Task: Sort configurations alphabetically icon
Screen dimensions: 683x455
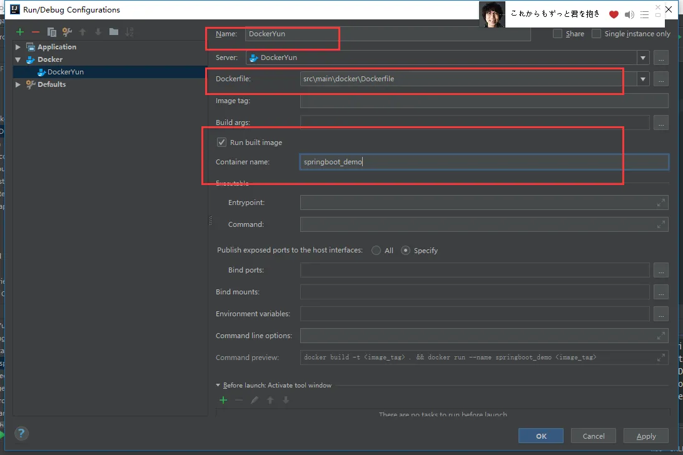Action: [129, 32]
